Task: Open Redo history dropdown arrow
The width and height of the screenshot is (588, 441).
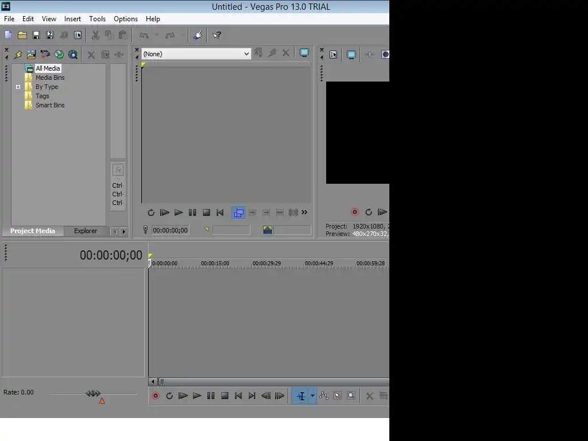Action: [183, 35]
